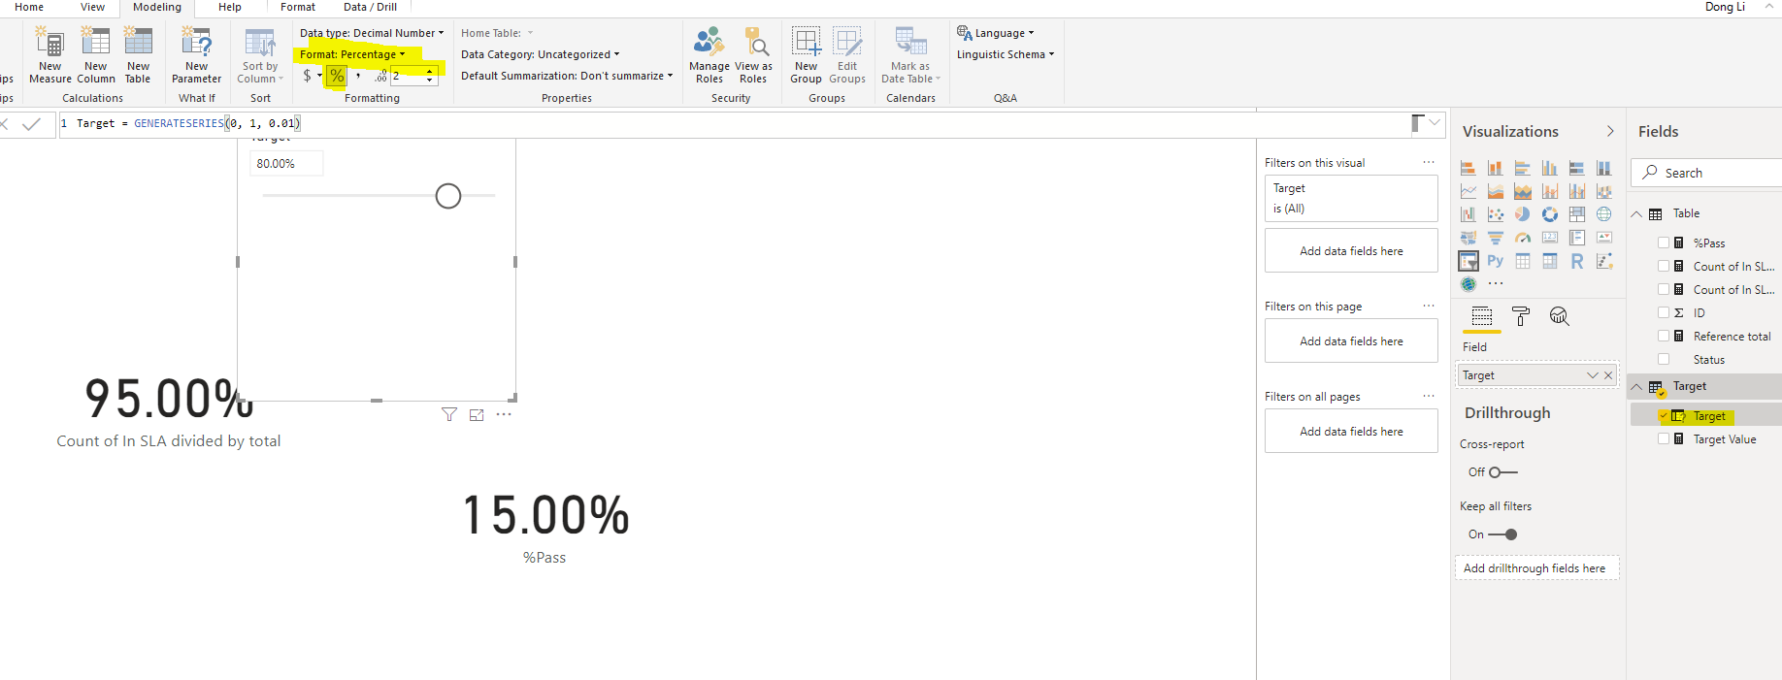
Task: Click the 80.00% slicer value box
Action: (286, 164)
